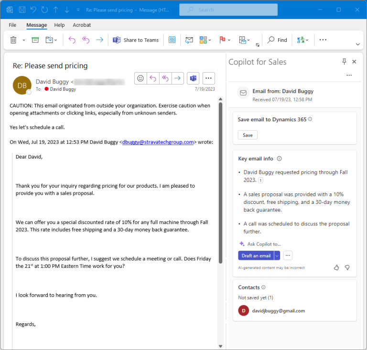367x350 pixels.
Task: Click info icon beside Key email info
Action: point(279,159)
